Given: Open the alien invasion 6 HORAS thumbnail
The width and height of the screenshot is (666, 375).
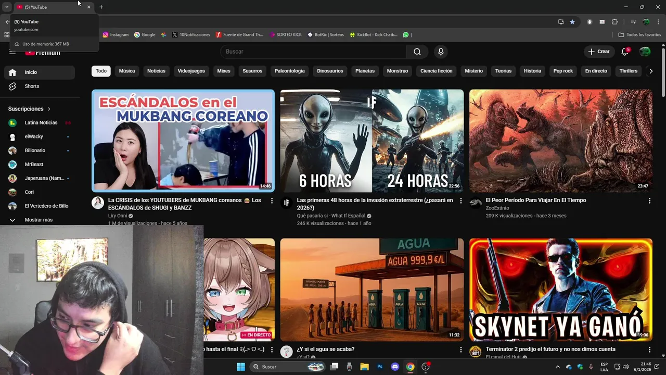Looking at the screenshot, I should [x=372, y=141].
